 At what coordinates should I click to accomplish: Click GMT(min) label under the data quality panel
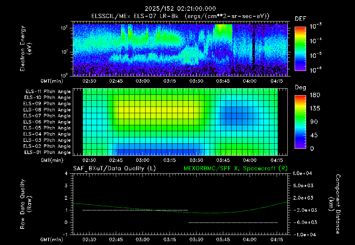(52, 239)
